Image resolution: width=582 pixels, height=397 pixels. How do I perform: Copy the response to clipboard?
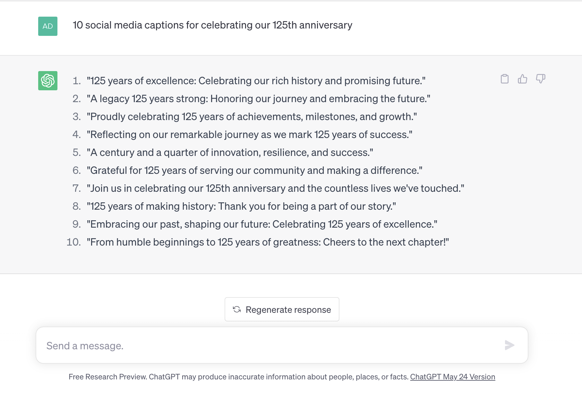[505, 79]
